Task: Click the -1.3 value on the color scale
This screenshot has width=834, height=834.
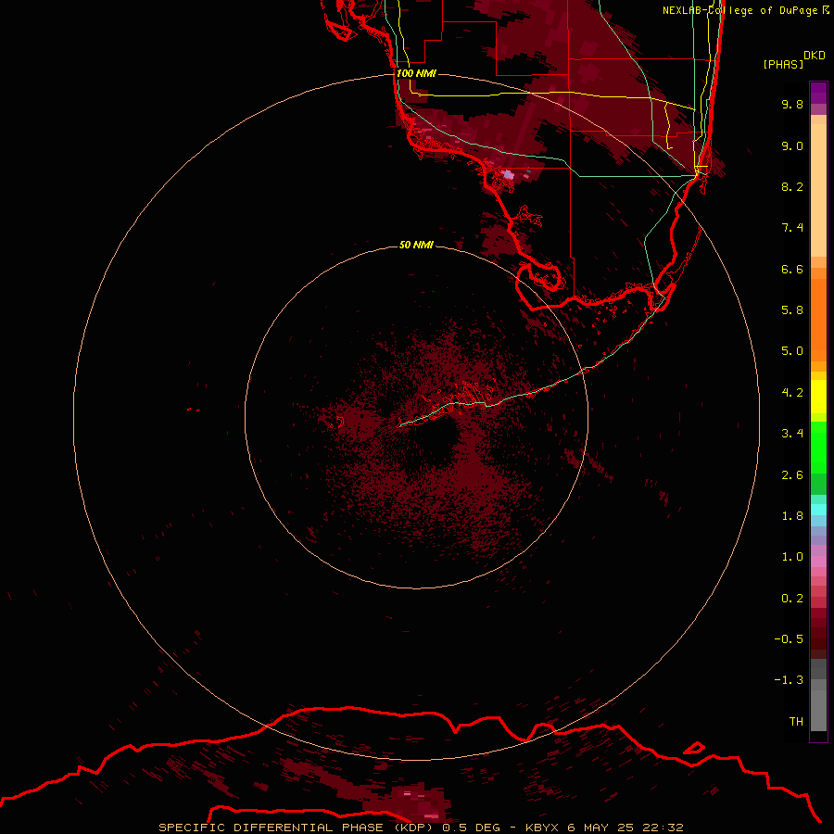Action: pyautogui.click(x=789, y=680)
